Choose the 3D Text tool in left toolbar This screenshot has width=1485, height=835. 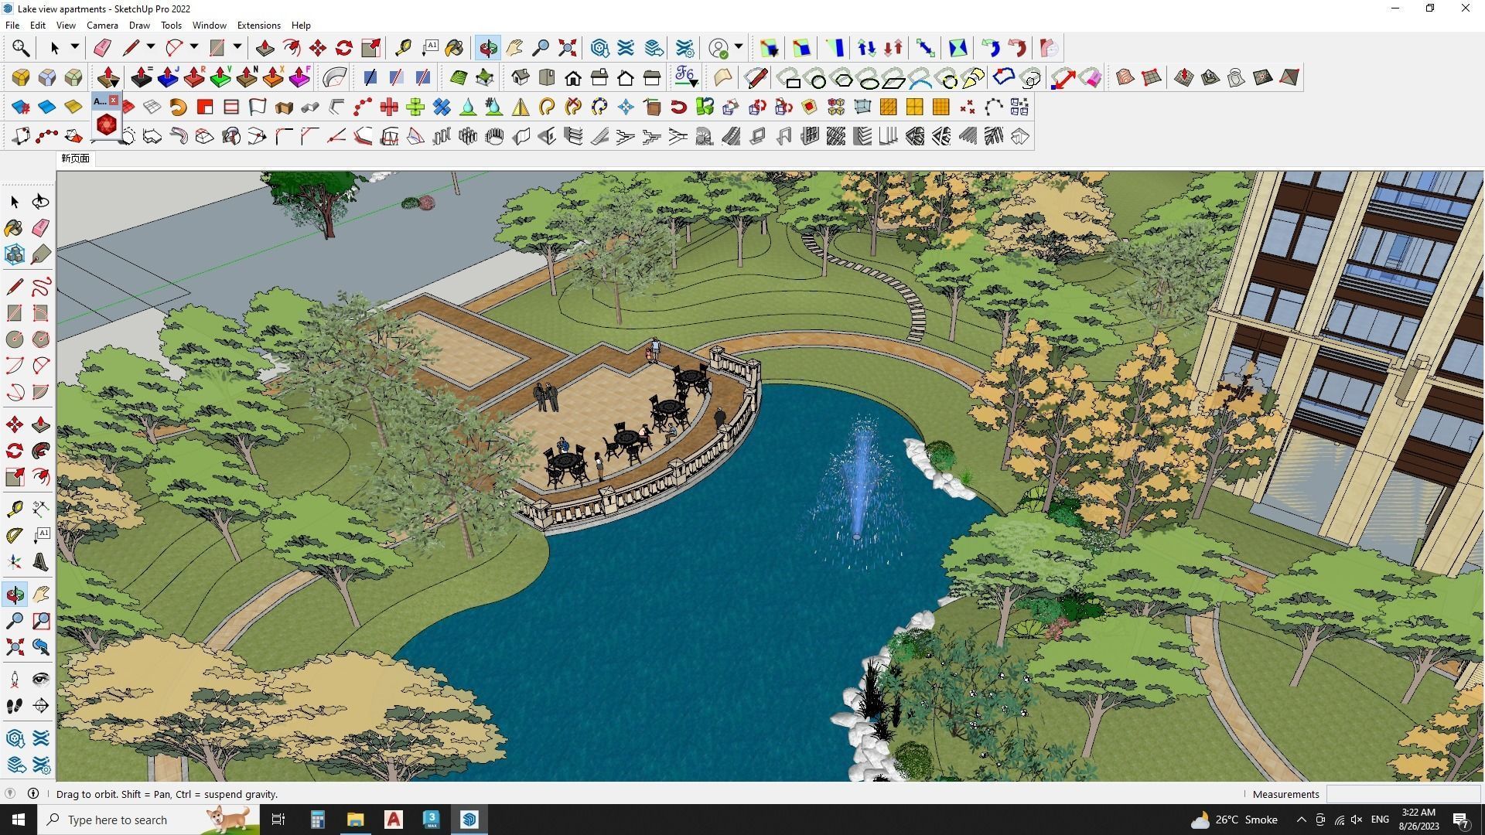pos(41,562)
